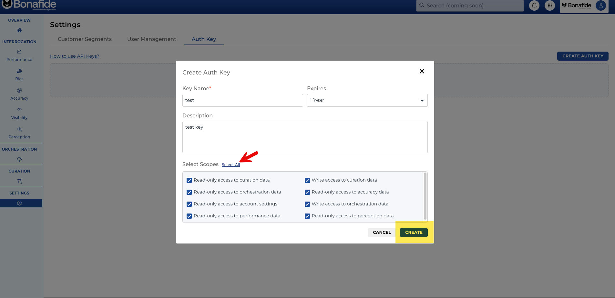Open the Overview home icon

19,30
